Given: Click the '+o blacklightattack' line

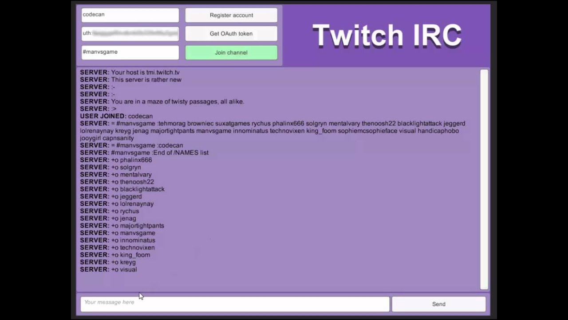Looking at the screenshot, I should tap(122, 189).
